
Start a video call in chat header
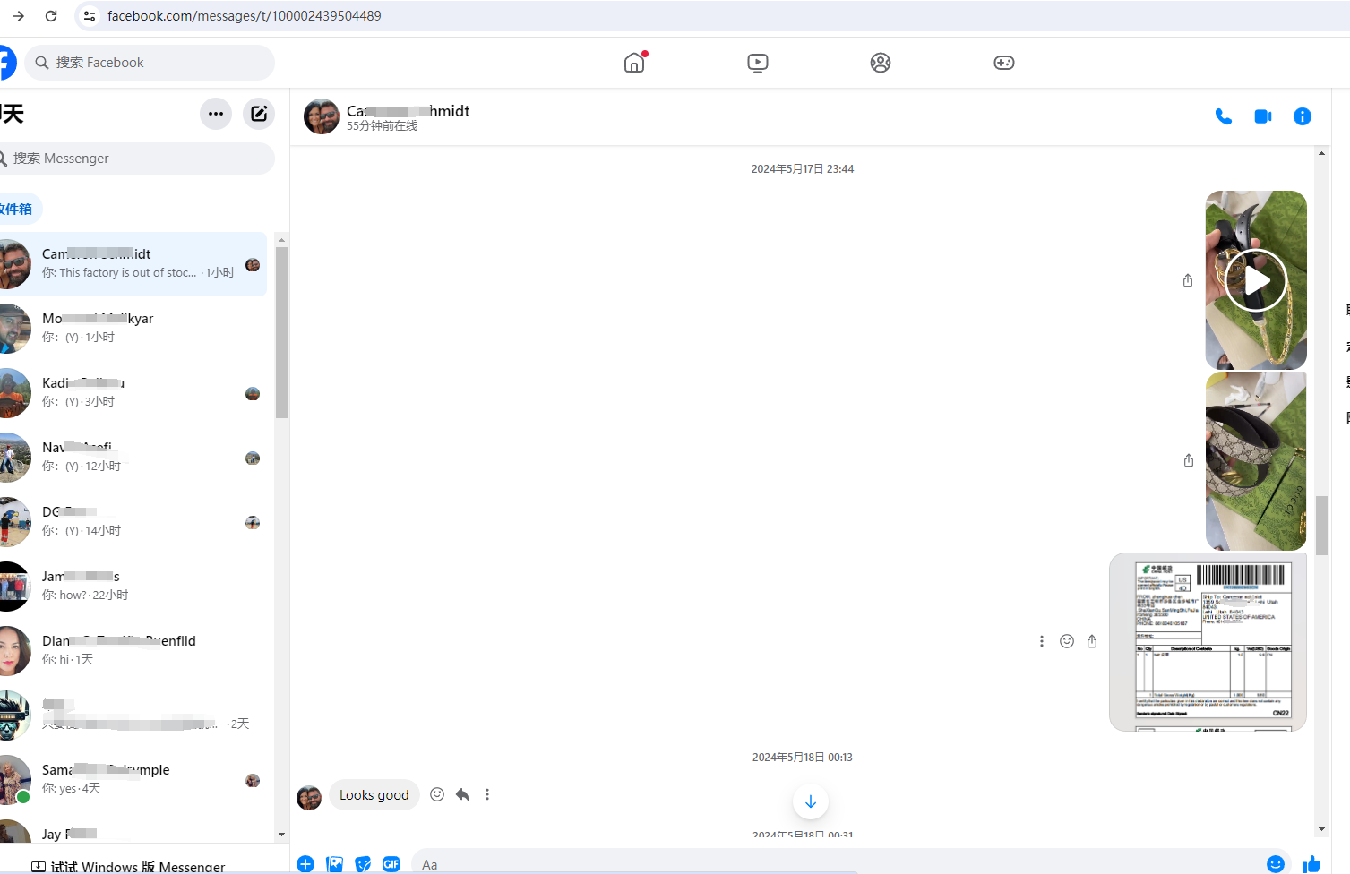click(x=1263, y=116)
